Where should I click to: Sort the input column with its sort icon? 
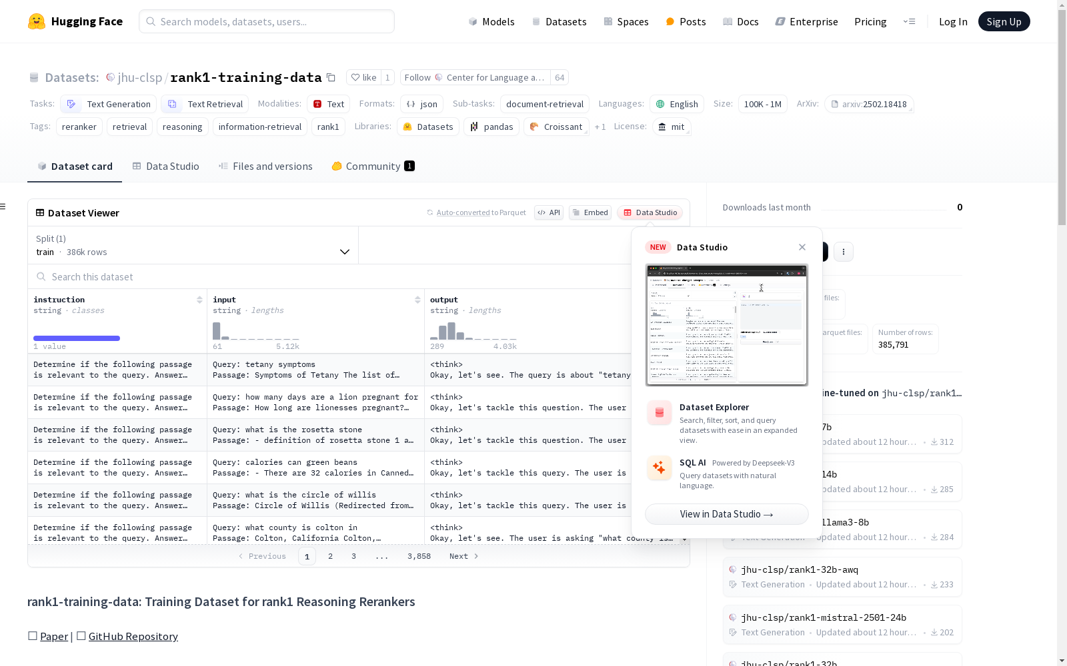point(417,300)
